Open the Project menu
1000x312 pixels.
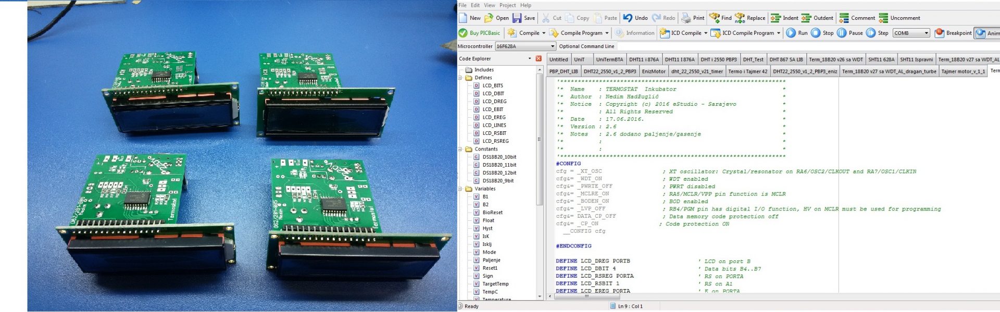(x=507, y=5)
